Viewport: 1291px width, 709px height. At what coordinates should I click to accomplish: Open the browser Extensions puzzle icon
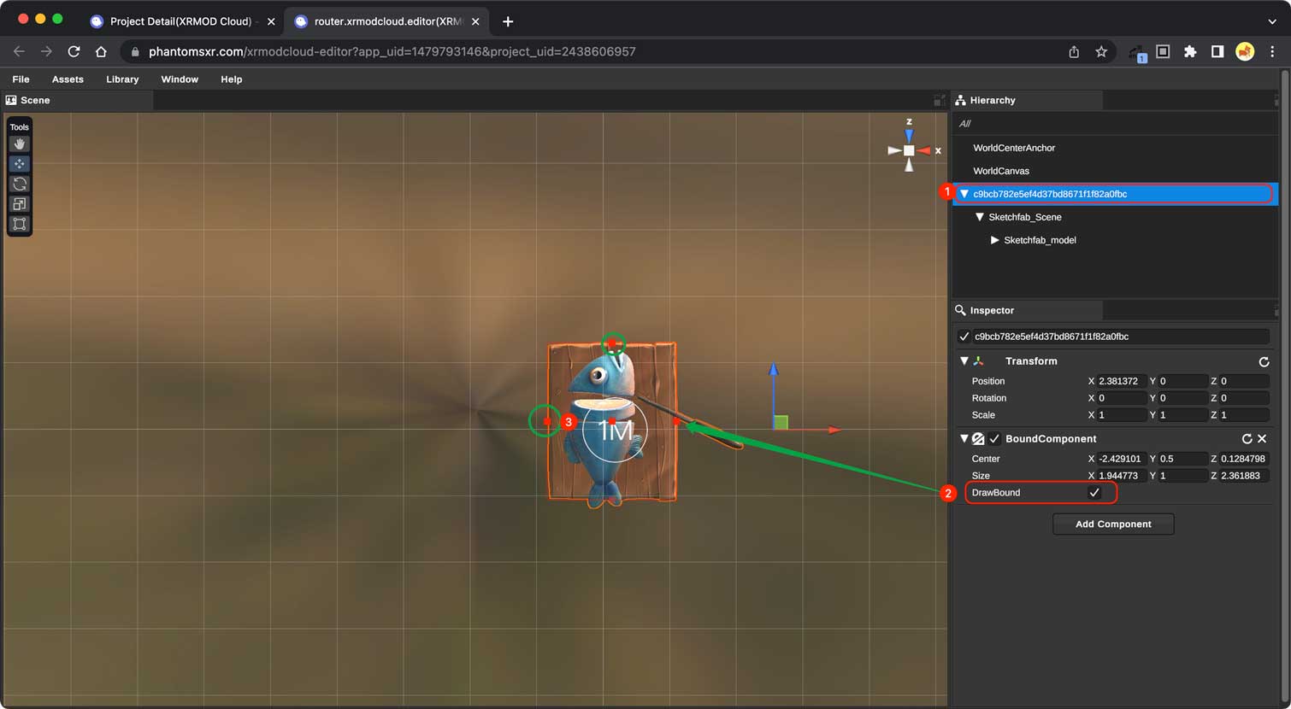(x=1190, y=51)
